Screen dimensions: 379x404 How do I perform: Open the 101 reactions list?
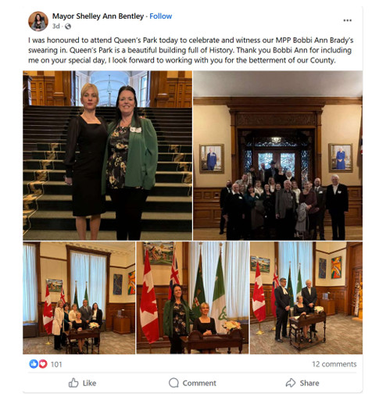coord(56,364)
